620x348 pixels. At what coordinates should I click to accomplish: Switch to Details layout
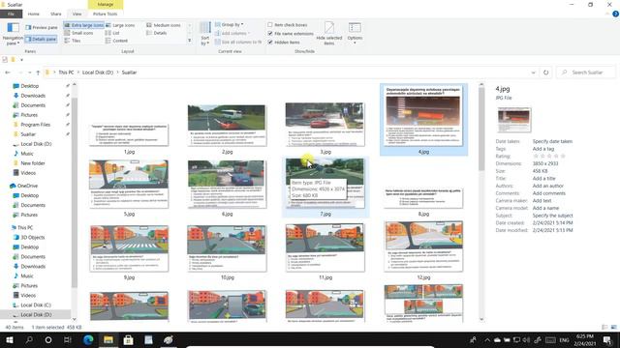pos(157,33)
